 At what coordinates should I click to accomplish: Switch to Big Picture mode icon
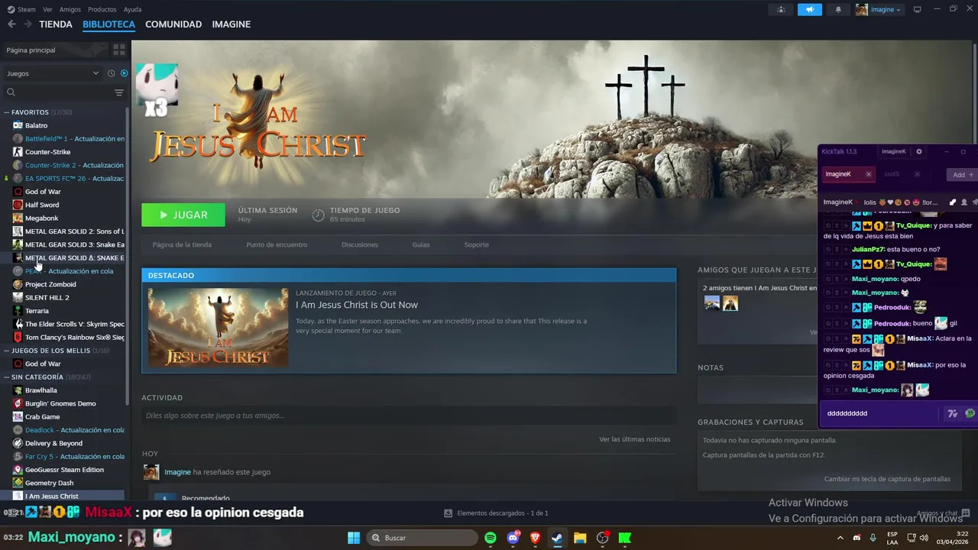pos(918,9)
